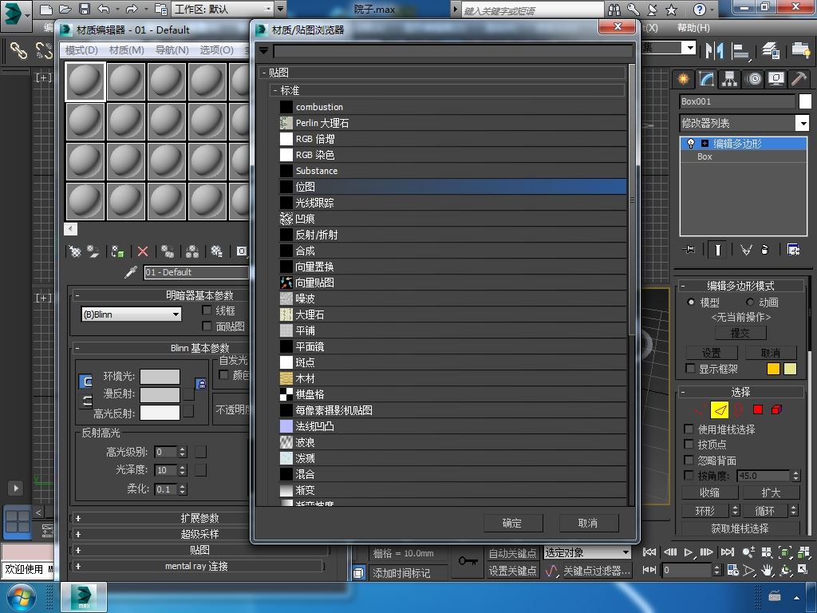Toggle the 显示框架 checkbox
Screen dimensions: 817x613
pyautogui.click(x=690, y=369)
